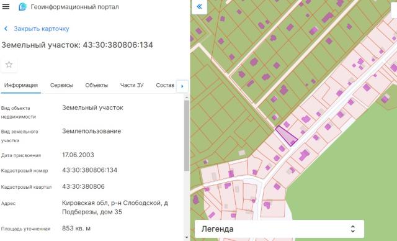This screenshot has height=241, width=397.
Task: Switch to the Объекты tab
Action: tap(97, 85)
